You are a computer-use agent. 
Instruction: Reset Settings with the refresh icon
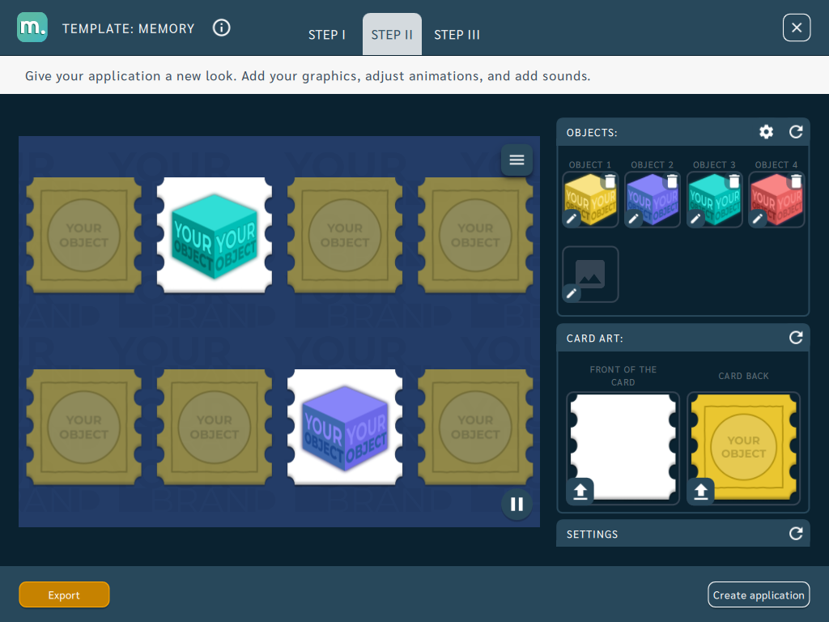click(x=796, y=533)
